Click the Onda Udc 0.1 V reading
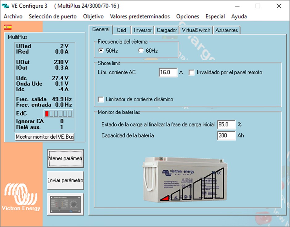Screen dimensions: 290x227 click(42, 84)
